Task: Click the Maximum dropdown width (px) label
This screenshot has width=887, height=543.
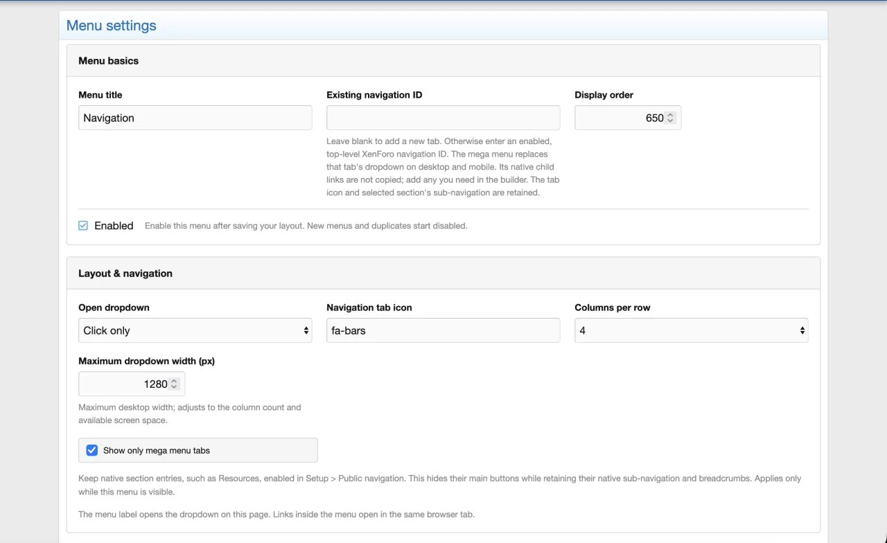Action: [x=147, y=361]
